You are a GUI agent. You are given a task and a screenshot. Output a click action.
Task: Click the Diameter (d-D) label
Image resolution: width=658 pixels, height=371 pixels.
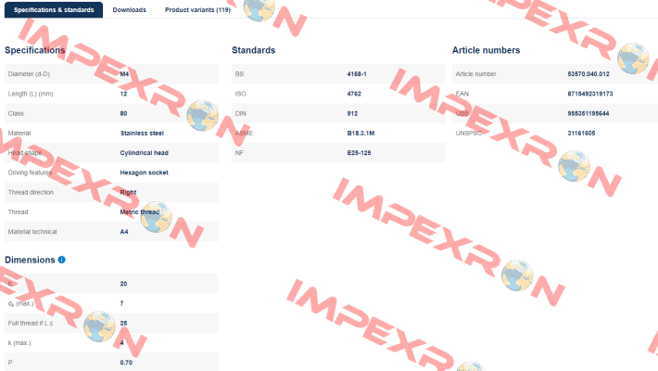point(29,74)
